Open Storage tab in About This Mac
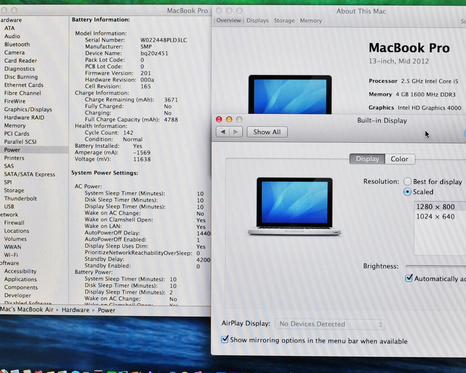The width and height of the screenshot is (466, 373). tap(284, 21)
